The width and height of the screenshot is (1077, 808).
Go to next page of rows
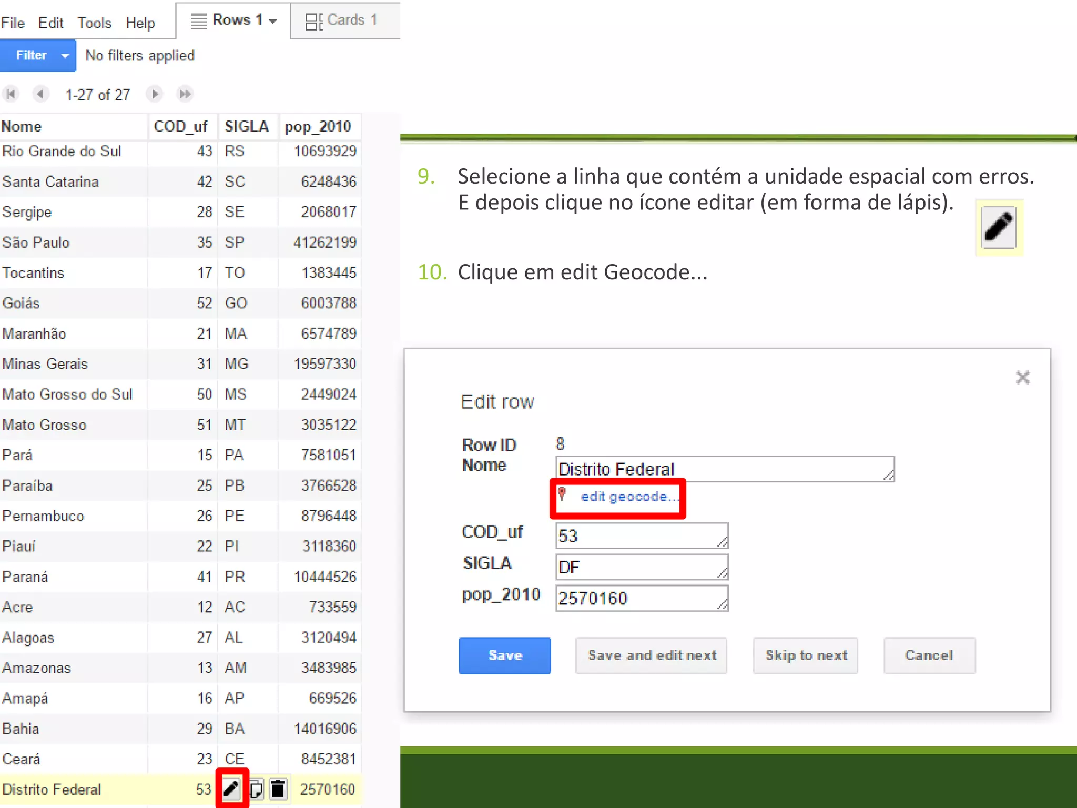pyautogui.click(x=155, y=94)
